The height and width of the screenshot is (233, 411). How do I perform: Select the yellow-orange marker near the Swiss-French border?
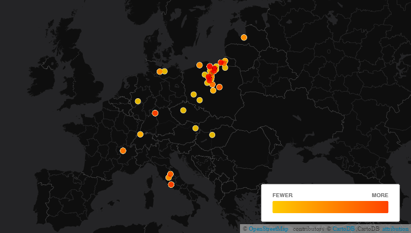point(140,135)
